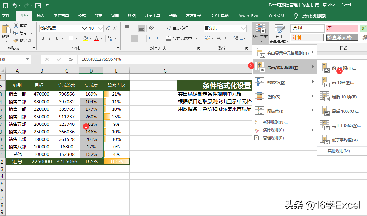367x216 pixels.
Task: Click the Paste (粘贴) icon
Action: (6, 29)
